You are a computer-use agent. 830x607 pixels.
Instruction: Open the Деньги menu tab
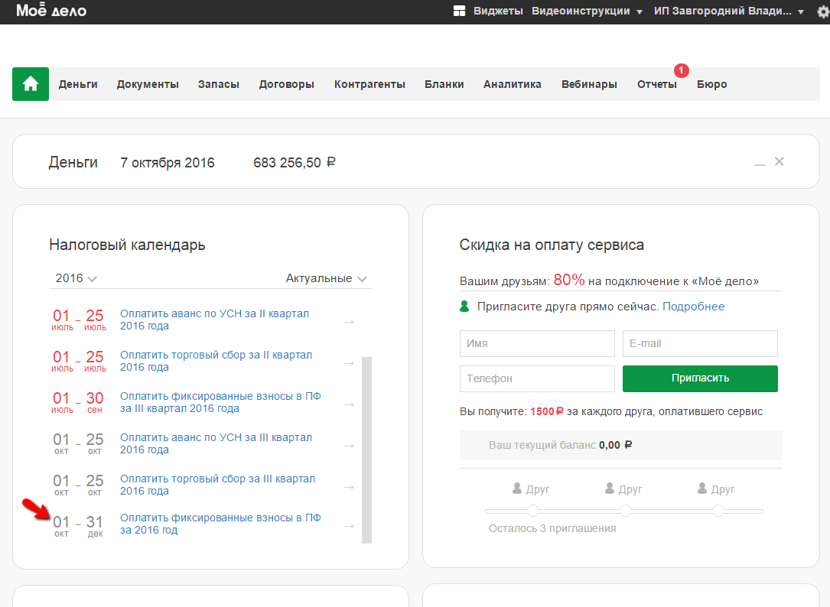coord(78,84)
